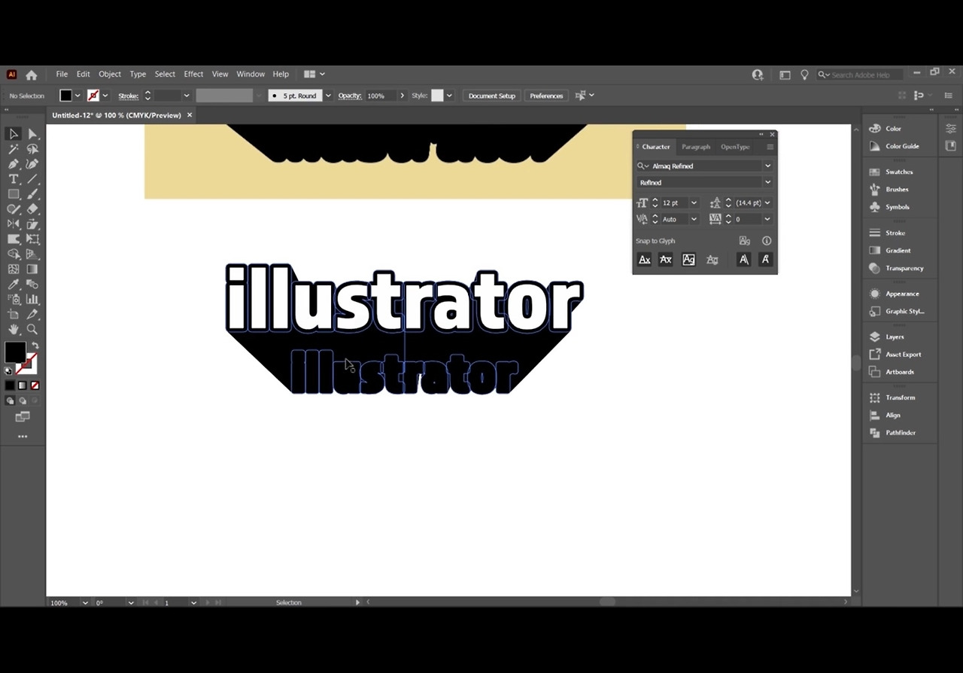963x673 pixels.
Task: Open font size dropdown next to 12 pt
Action: pos(694,203)
